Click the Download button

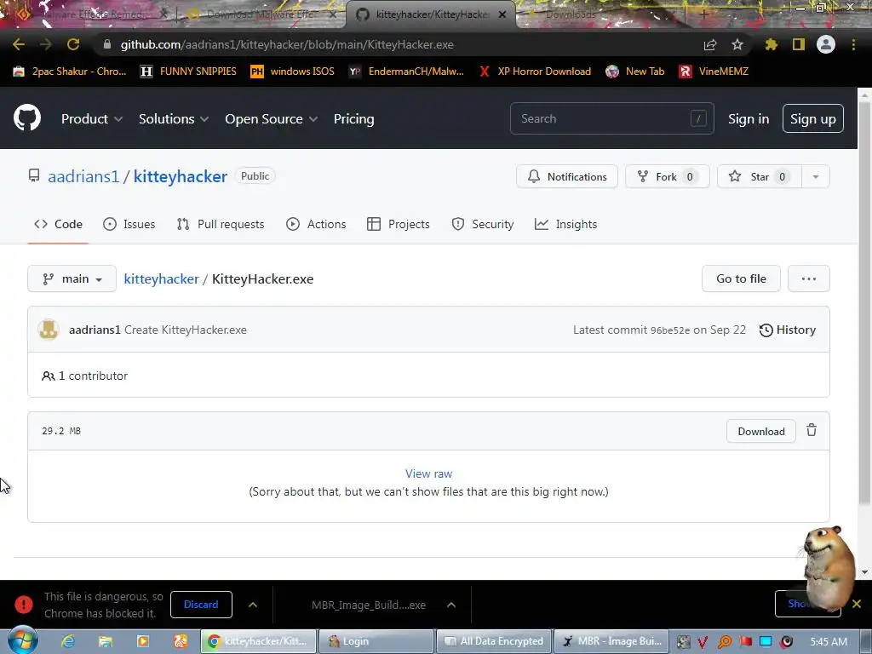tap(760, 431)
